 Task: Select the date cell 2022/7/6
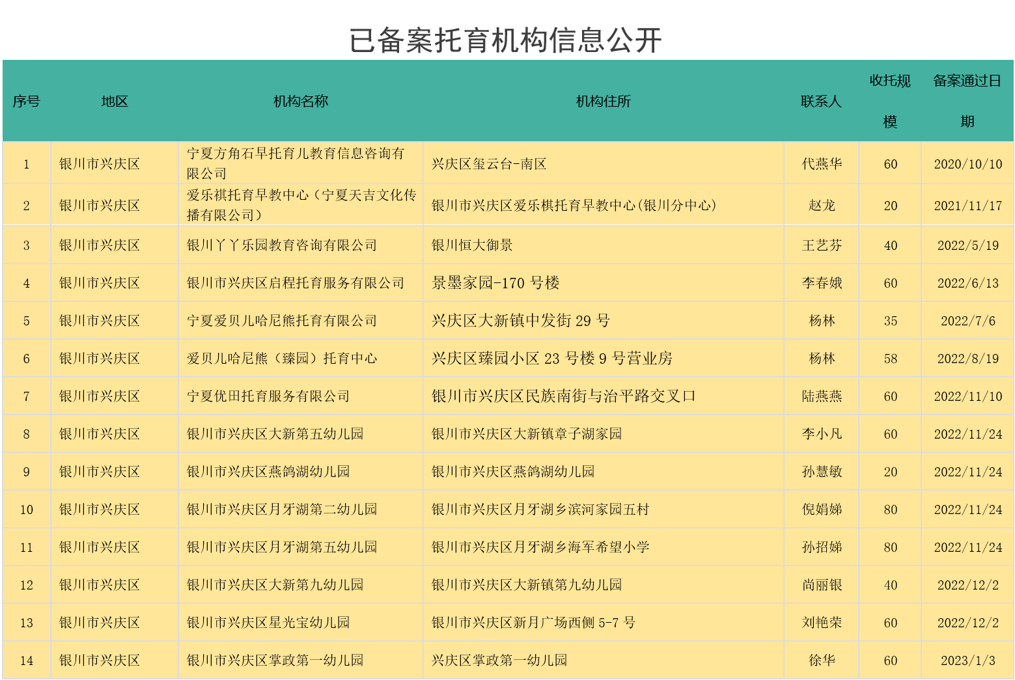(x=967, y=321)
